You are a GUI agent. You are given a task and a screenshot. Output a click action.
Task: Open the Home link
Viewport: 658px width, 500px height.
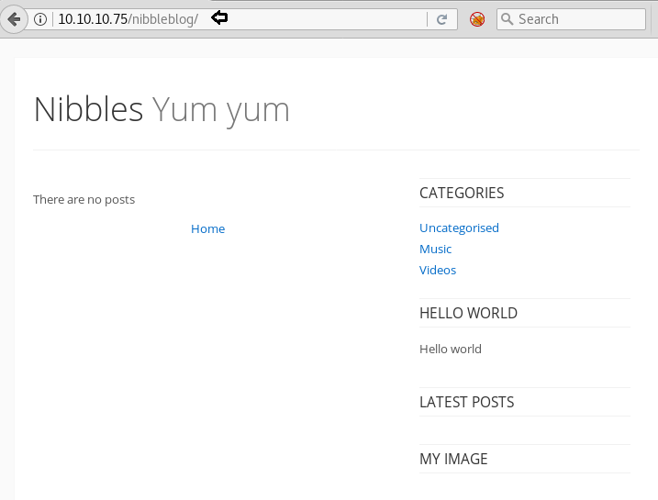tap(207, 228)
